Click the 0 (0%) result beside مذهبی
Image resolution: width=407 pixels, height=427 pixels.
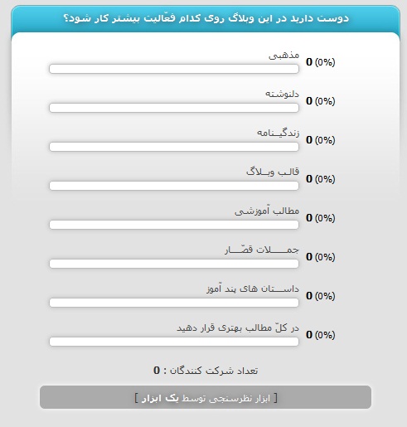pos(321,62)
